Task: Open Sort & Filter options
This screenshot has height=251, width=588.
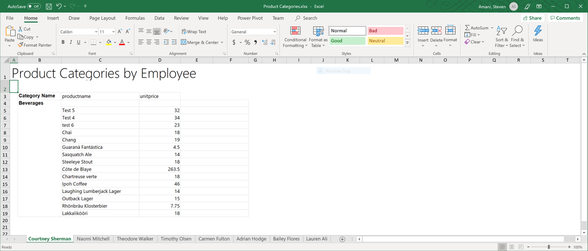Action: click(502, 37)
